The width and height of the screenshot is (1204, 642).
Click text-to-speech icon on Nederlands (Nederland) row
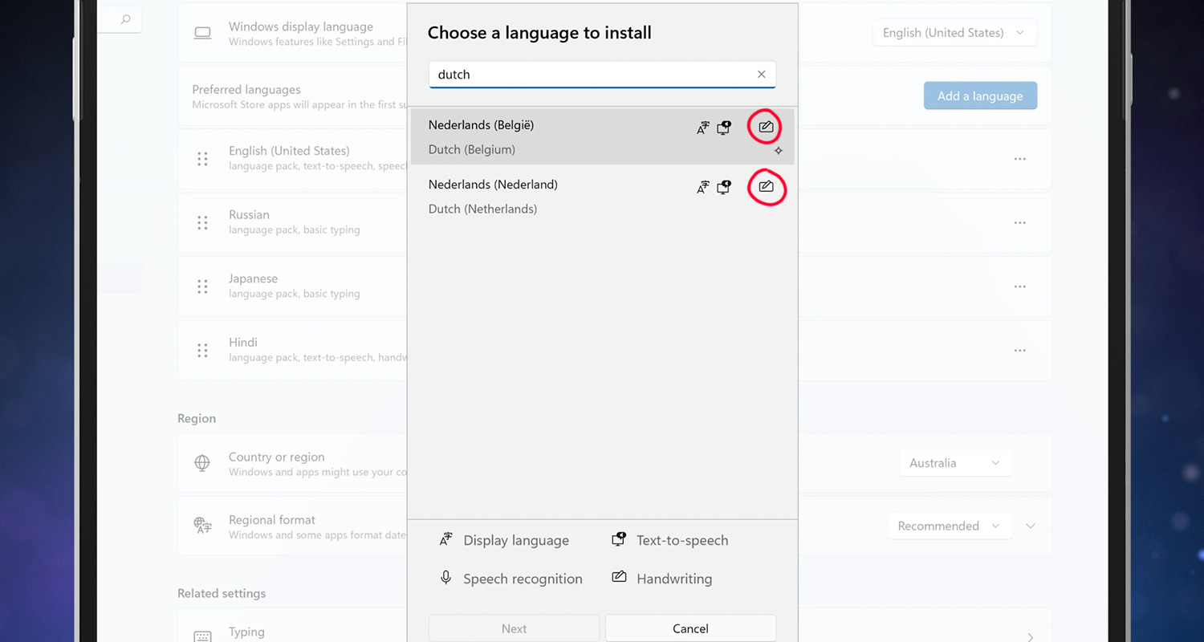[x=724, y=187]
